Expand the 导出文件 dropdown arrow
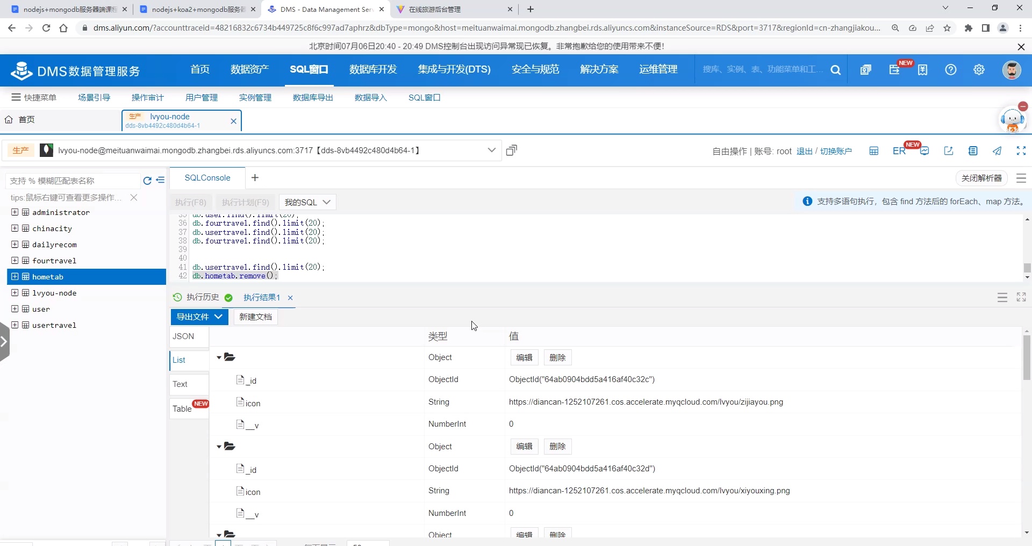The height and width of the screenshot is (546, 1032). coord(219,317)
